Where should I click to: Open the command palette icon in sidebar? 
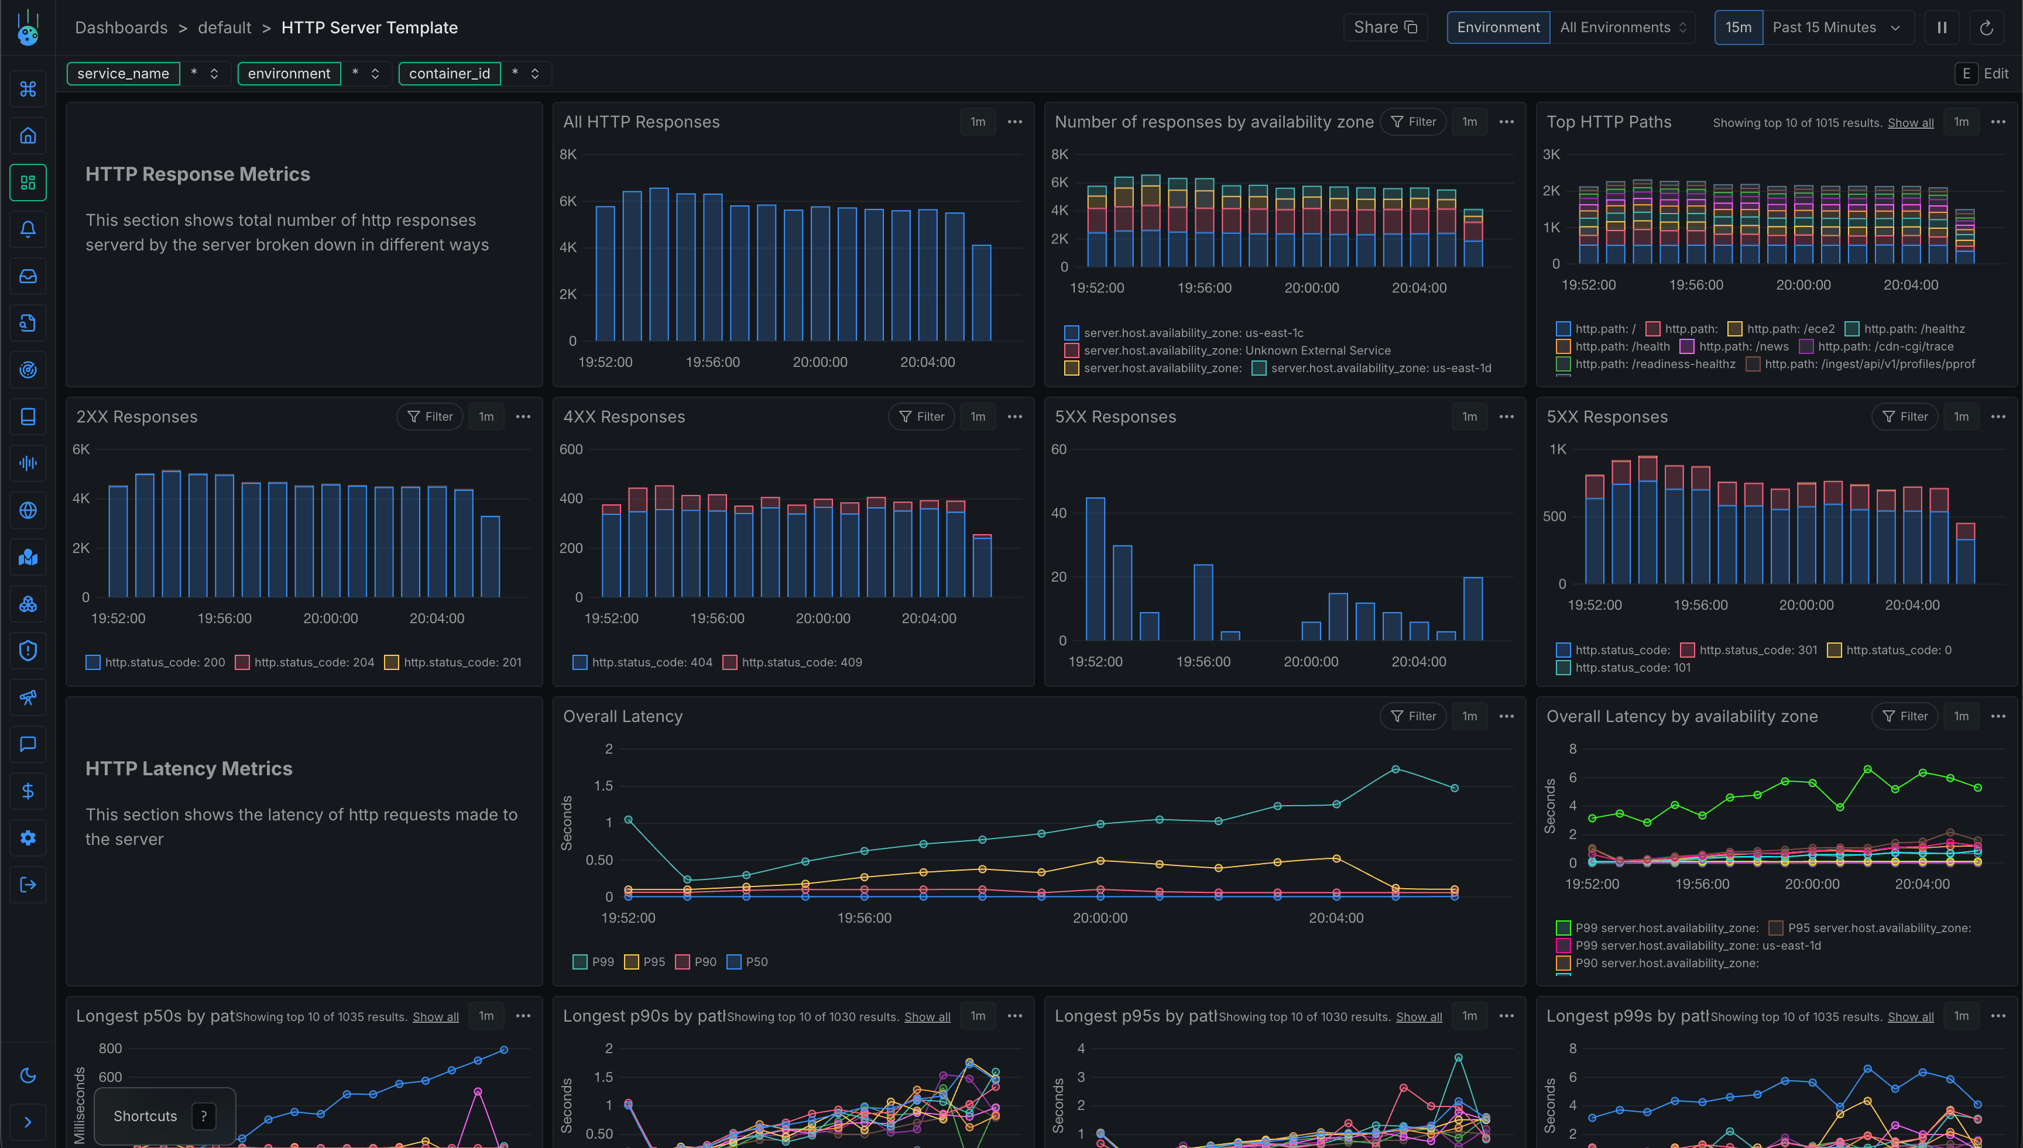pos(29,88)
